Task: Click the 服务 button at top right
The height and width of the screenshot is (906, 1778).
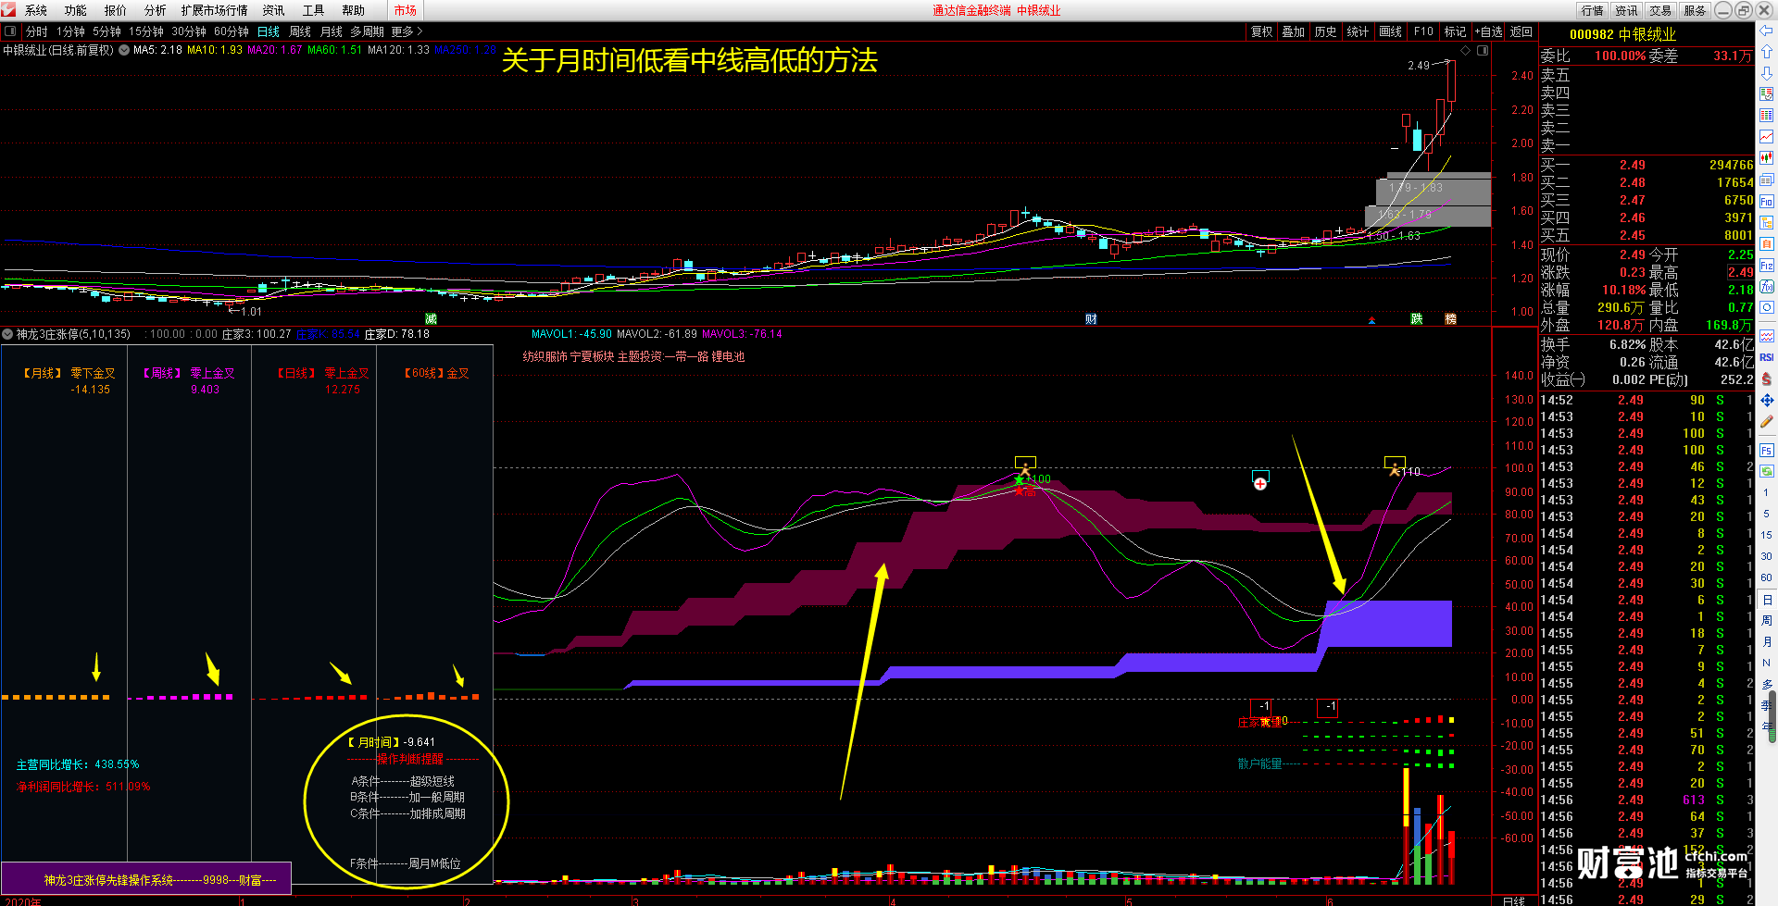Action: pyautogui.click(x=1695, y=10)
